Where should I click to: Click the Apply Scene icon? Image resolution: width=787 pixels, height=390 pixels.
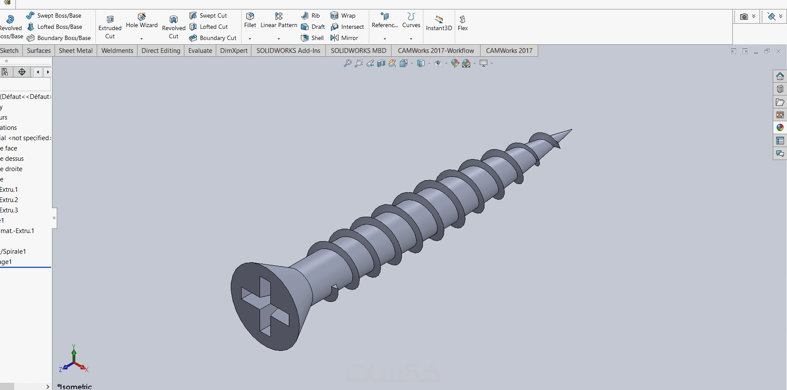pos(466,63)
